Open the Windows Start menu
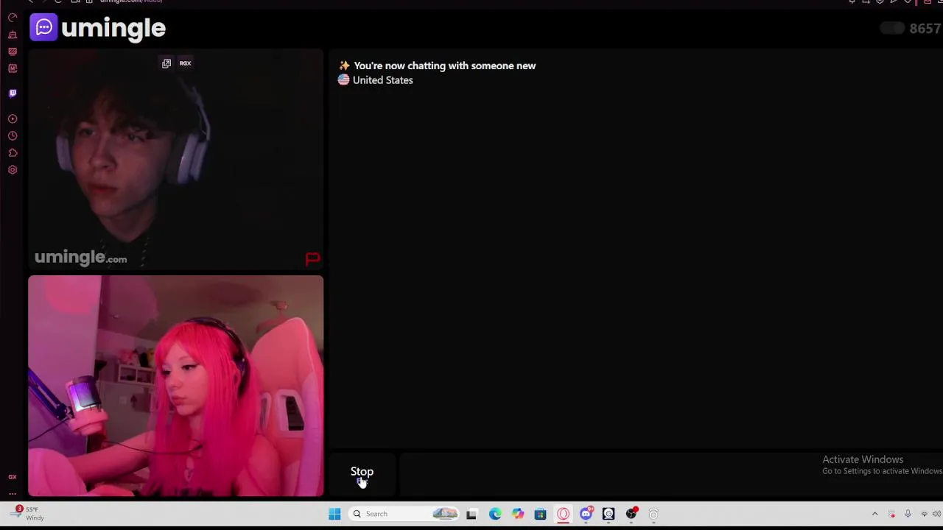943x530 pixels. click(x=334, y=514)
